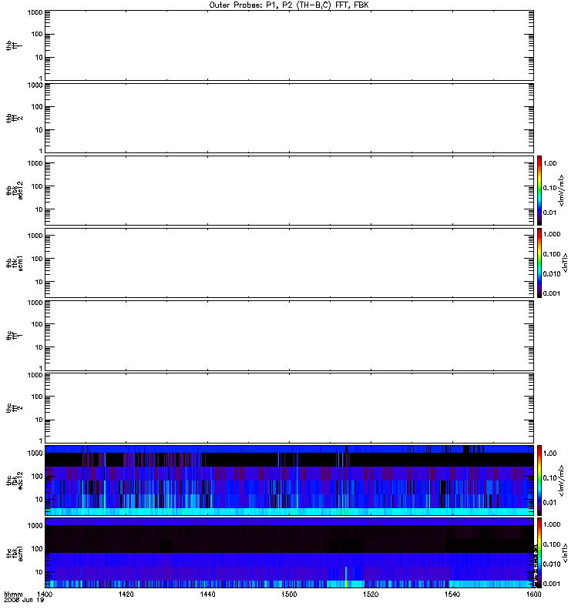Click the 'hhmm' axis unit label
The image size is (578, 616).
point(13,594)
